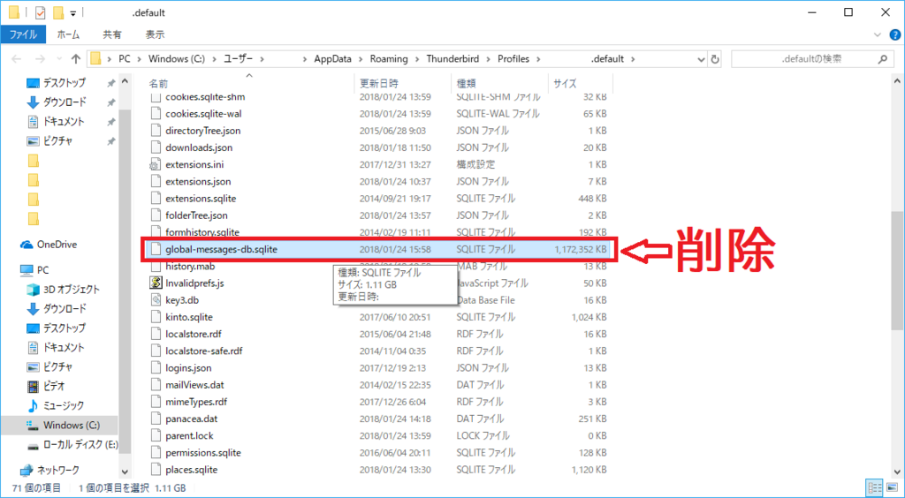
Task: Select cookies.sqlite-wal file
Action: coord(206,114)
